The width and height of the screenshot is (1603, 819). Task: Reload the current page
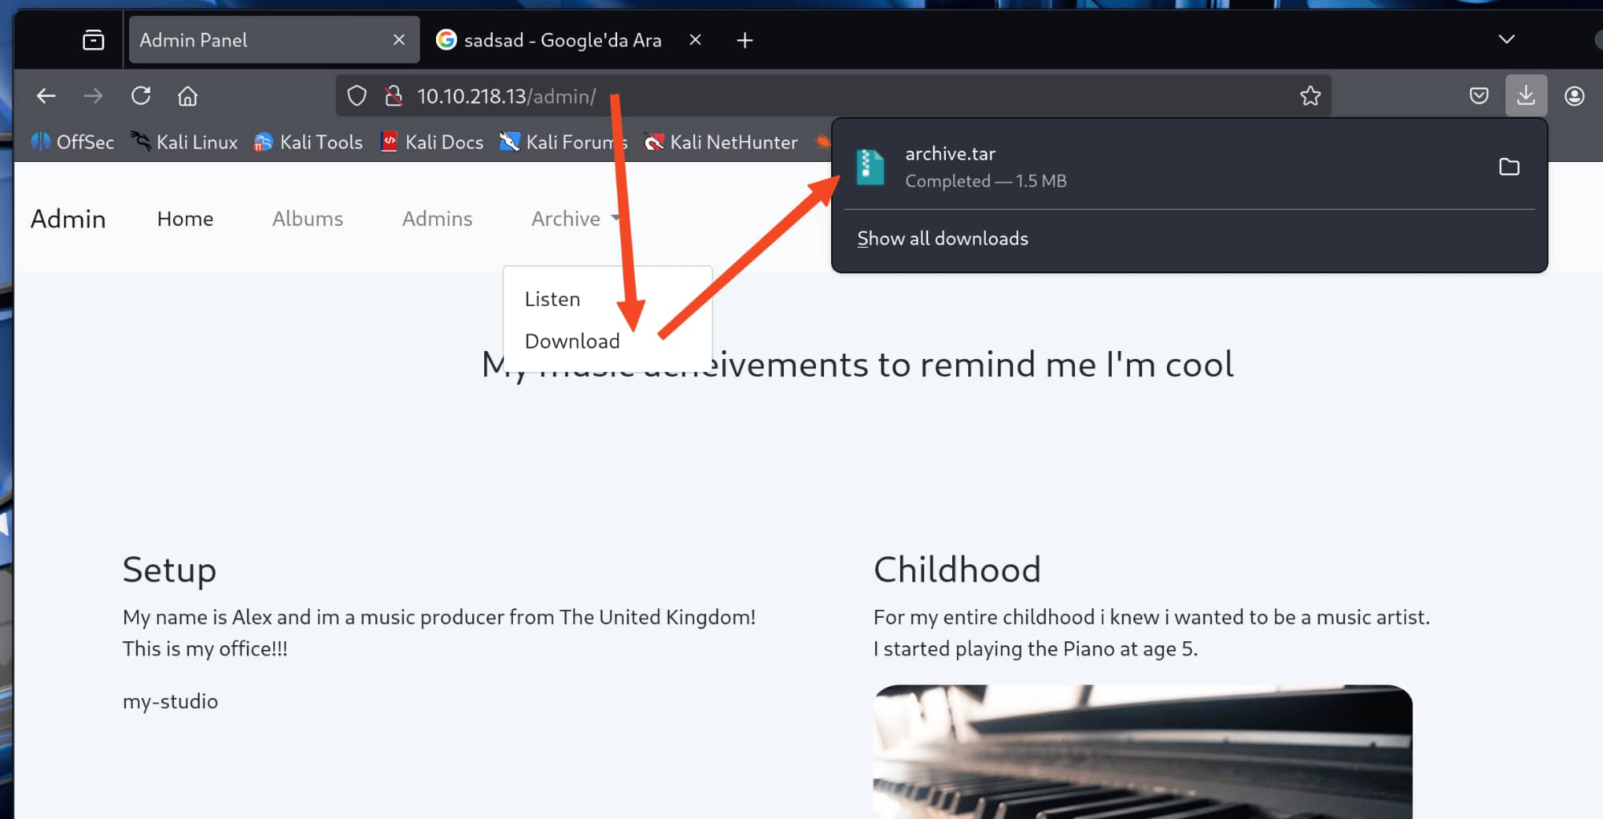141,96
